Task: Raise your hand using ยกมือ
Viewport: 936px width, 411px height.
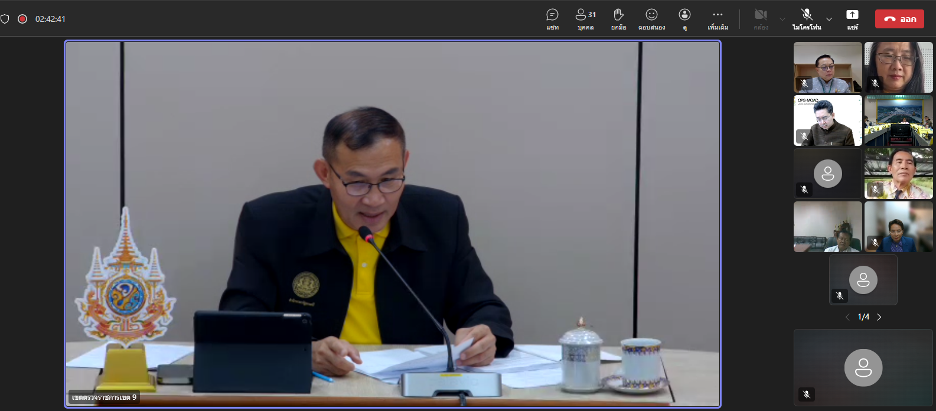Action: tap(618, 19)
